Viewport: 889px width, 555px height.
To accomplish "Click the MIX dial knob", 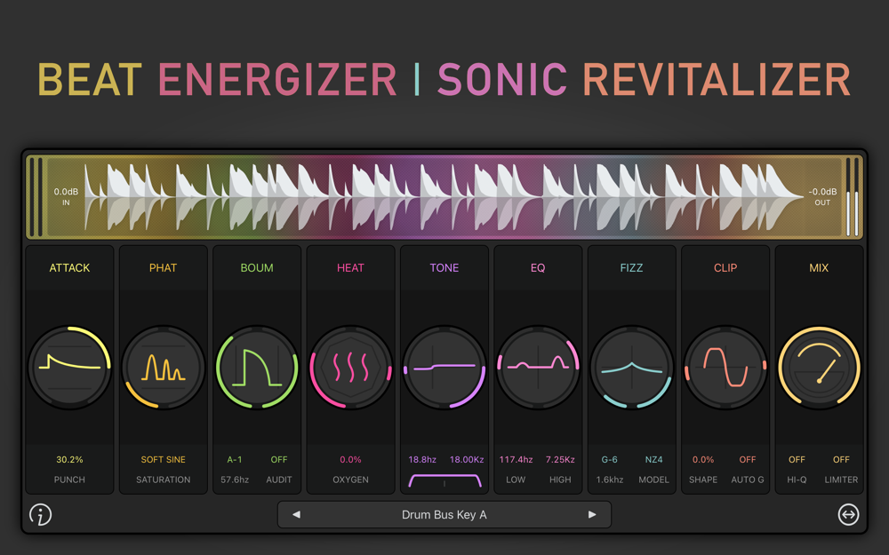I will tap(819, 368).
